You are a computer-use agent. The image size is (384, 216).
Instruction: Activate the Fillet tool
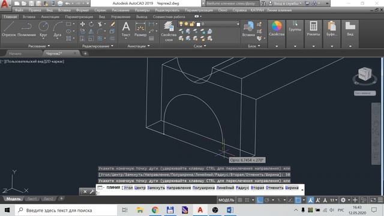coord(100,31)
